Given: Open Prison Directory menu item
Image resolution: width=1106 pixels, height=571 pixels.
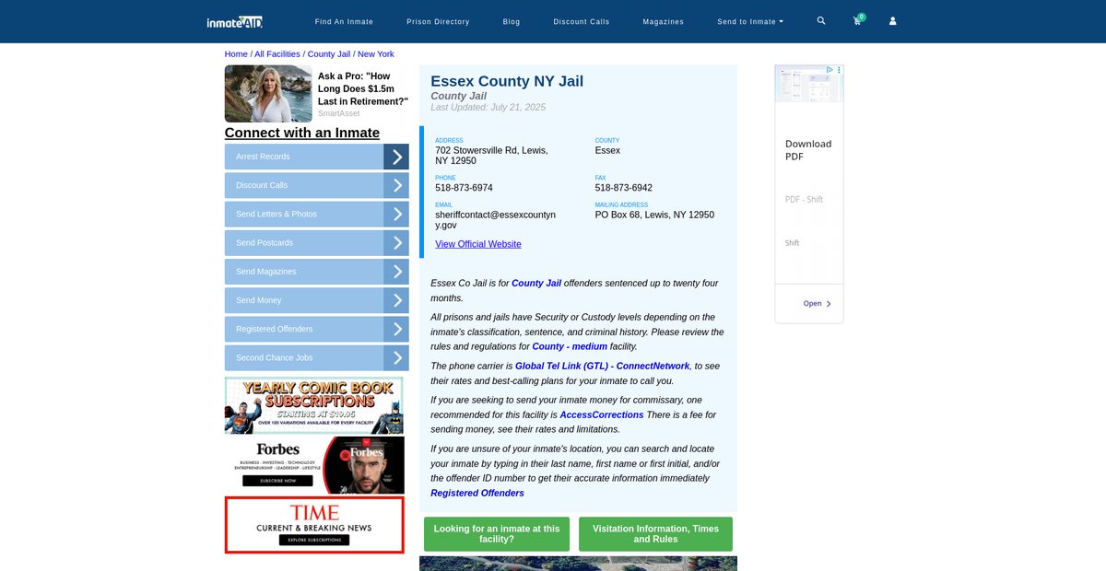Looking at the screenshot, I should click(438, 21).
